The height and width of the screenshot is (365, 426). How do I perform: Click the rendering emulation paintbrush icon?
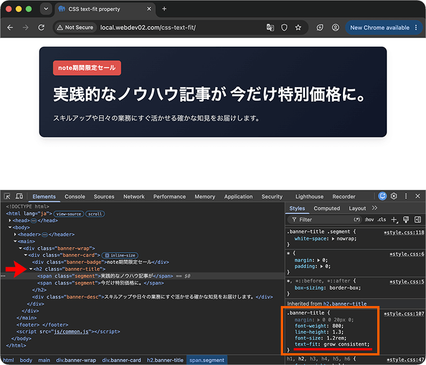click(x=406, y=220)
